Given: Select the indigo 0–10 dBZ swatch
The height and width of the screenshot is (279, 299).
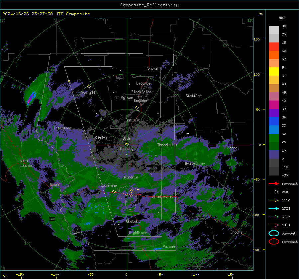Looking at the screenshot, I should 274,154.
